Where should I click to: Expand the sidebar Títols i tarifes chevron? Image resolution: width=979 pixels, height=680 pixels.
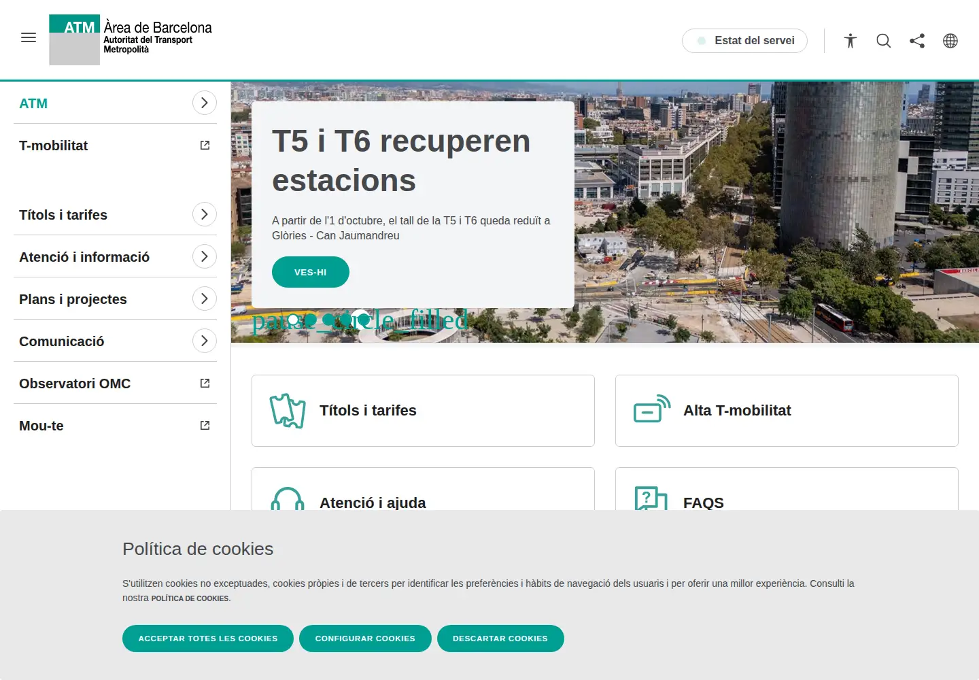[x=205, y=214]
